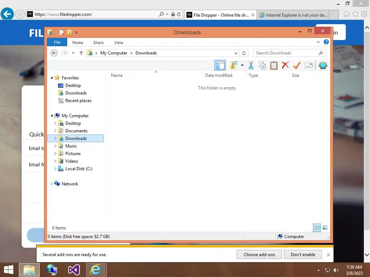Click New folder icon in quick access toolbar
This screenshot has height=277, width=370.
click(x=69, y=32)
